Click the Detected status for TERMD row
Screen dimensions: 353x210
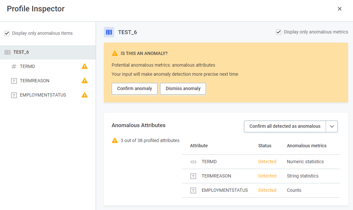click(x=267, y=162)
